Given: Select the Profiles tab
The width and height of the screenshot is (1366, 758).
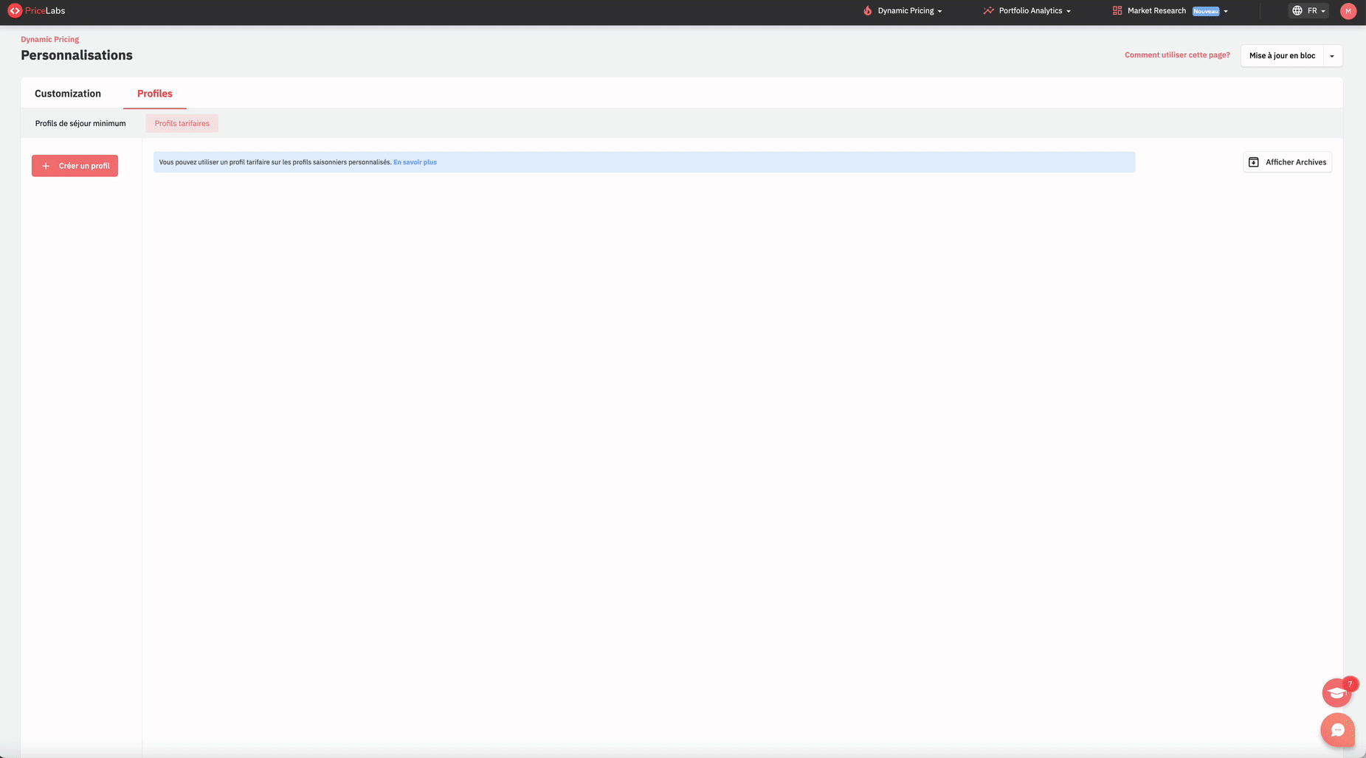Looking at the screenshot, I should [x=155, y=94].
